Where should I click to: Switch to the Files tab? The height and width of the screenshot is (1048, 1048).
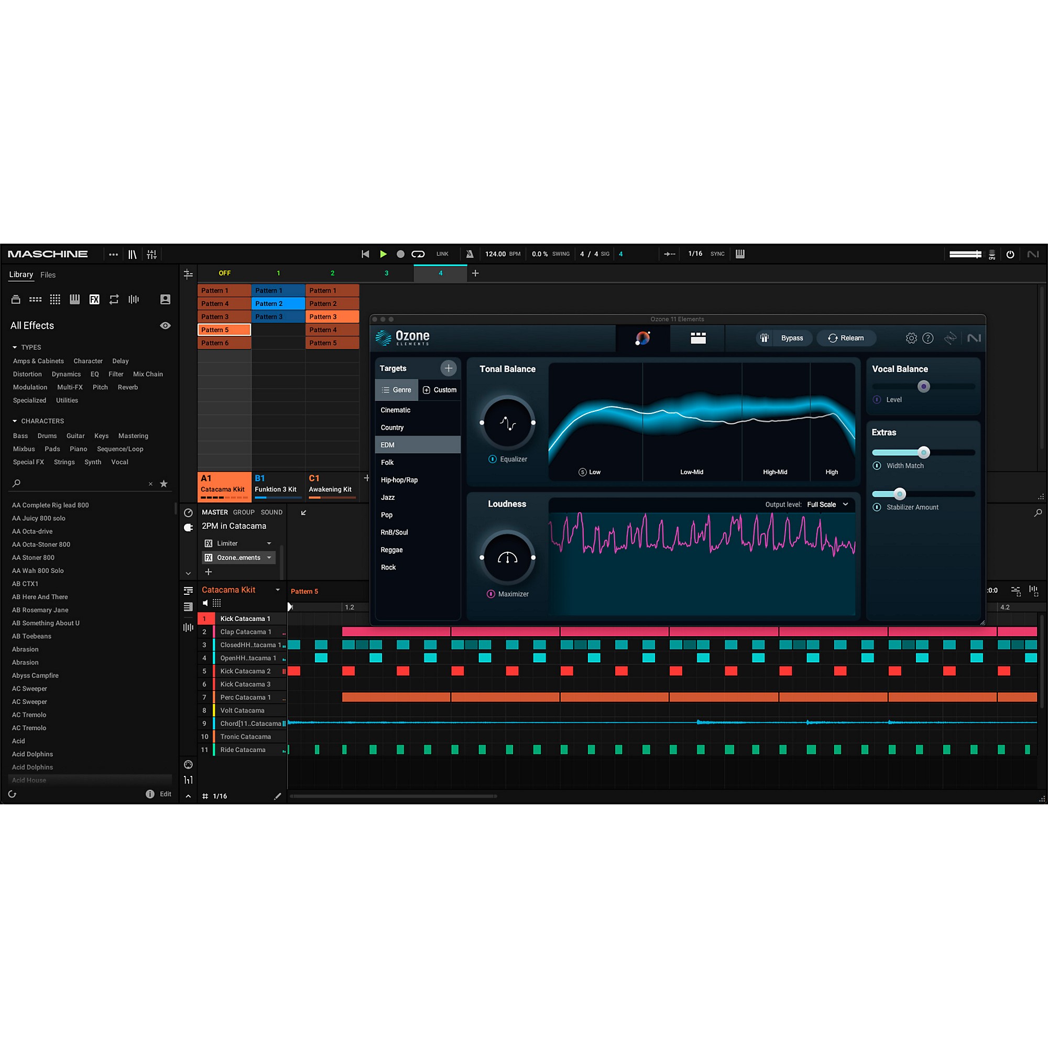48,275
